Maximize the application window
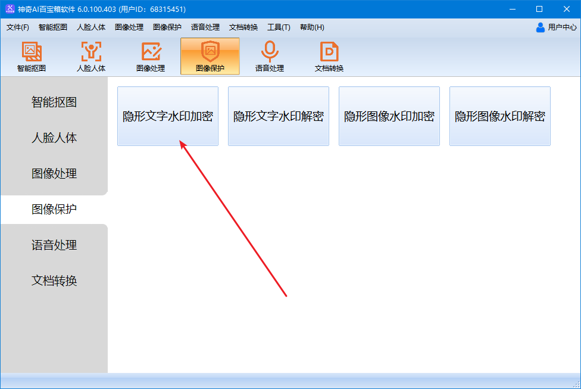This screenshot has width=581, height=389. coord(539,9)
